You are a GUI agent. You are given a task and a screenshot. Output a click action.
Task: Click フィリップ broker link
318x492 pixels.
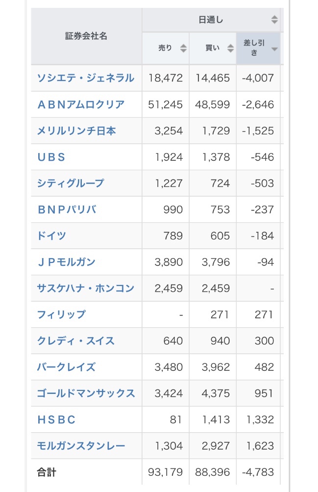tap(61, 314)
